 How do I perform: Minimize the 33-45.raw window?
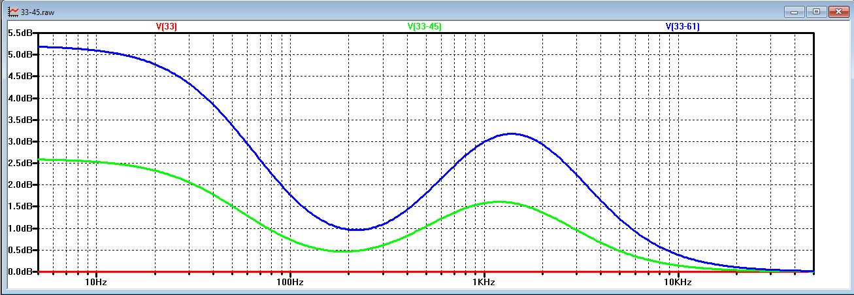[x=795, y=11]
